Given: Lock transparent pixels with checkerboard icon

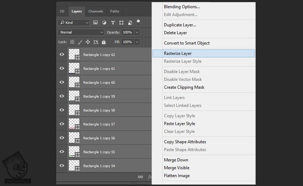Looking at the screenshot, I should (72, 42).
